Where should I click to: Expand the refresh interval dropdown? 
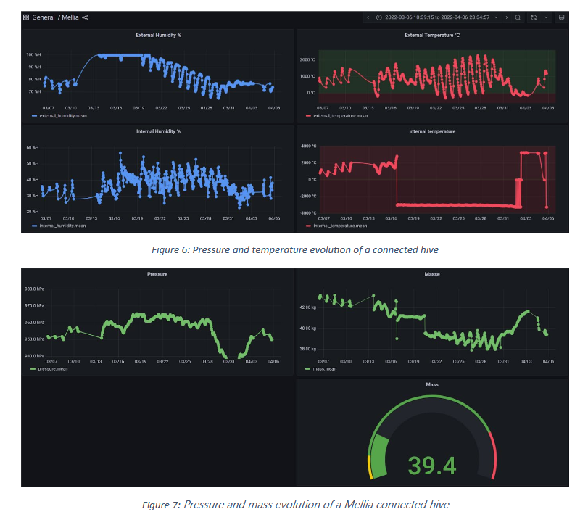(546, 17)
